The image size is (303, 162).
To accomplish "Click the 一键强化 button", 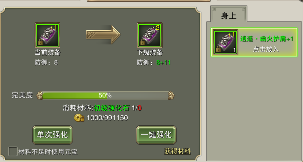I will (x=156, y=135).
